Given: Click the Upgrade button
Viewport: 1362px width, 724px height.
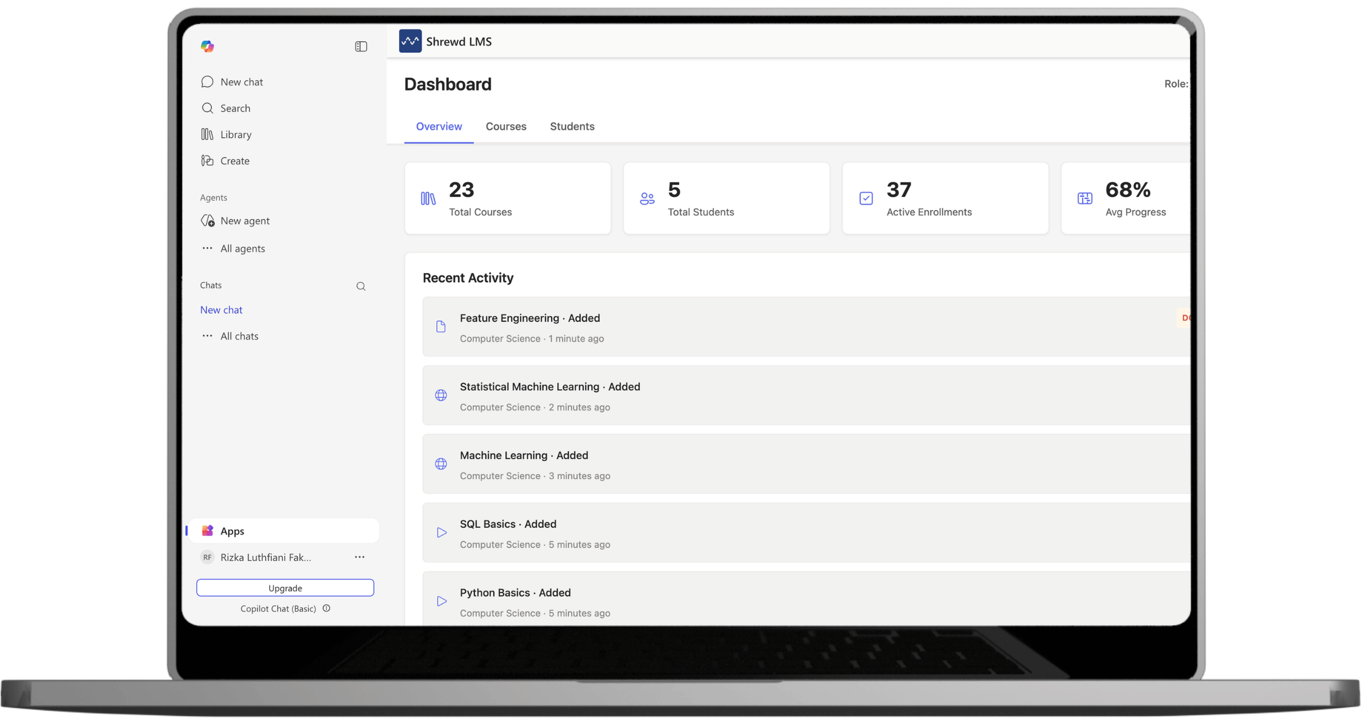Looking at the screenshot, I should [285, 588].
